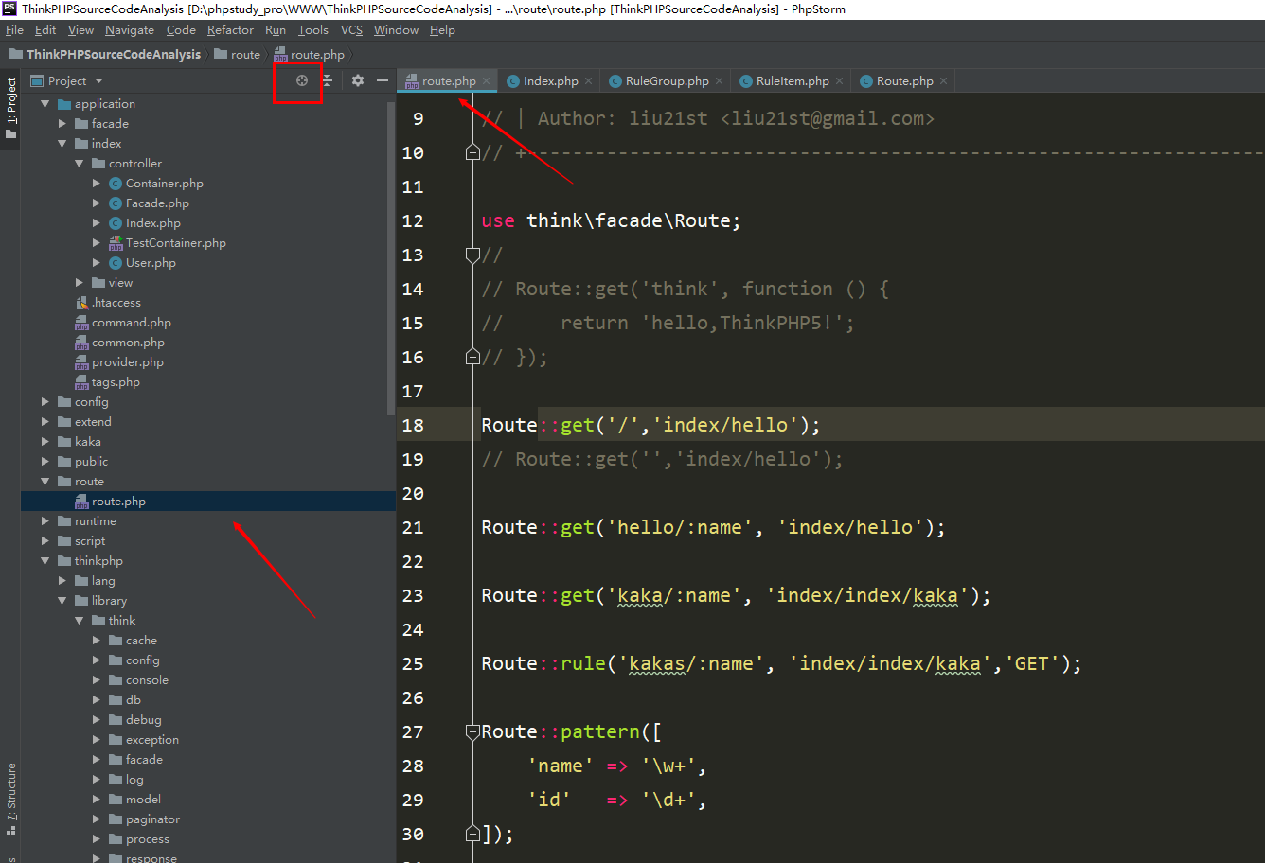Hide the Project panel with minus icon
Image resolution: width=1265 pixels, height=863 pixels.
(382, 81)
